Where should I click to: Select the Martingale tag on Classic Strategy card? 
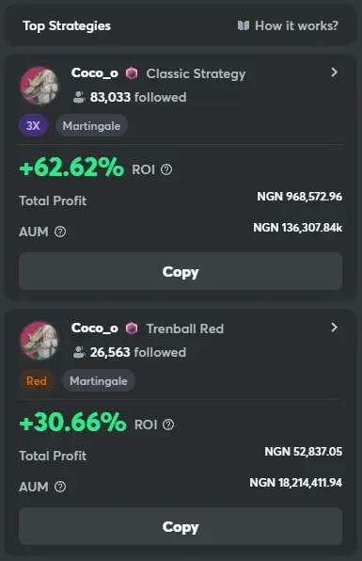point(91,125)
